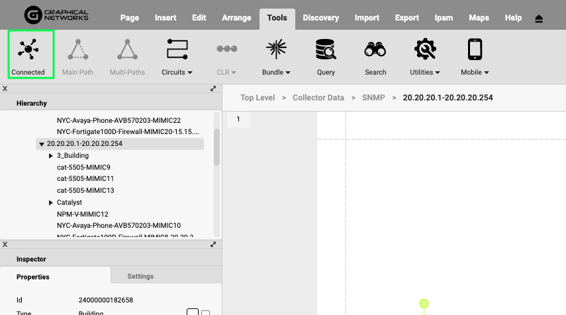
Task: Switch to the Discovery ribbon tab
Action: point(320,18)
